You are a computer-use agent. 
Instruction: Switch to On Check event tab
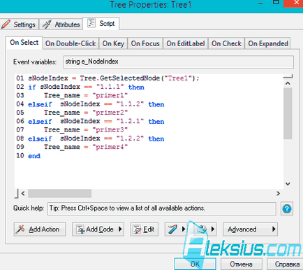click(226, 43)
